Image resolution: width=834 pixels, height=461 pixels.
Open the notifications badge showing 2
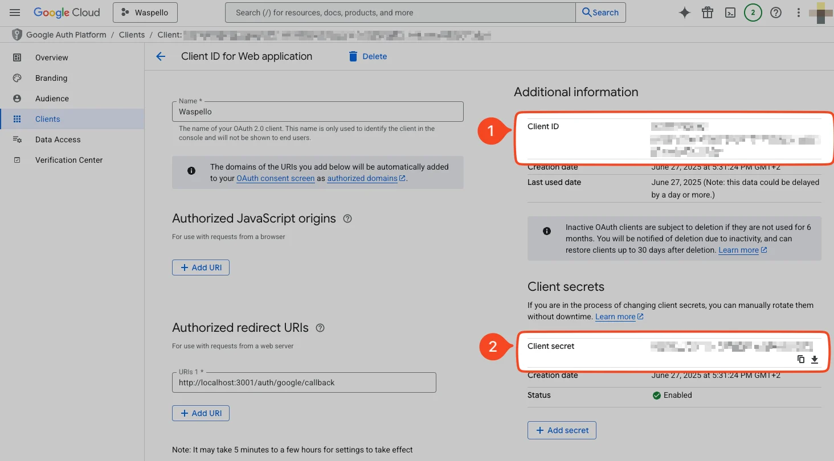click(x=753, y=13)
